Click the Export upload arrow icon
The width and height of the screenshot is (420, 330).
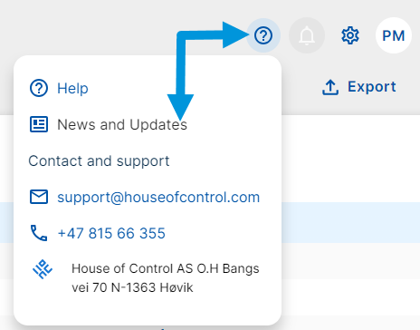[330, 87]
